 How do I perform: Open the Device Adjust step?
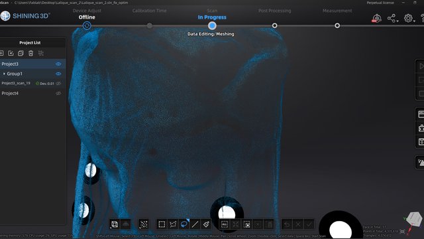click(x=87, y=11)
